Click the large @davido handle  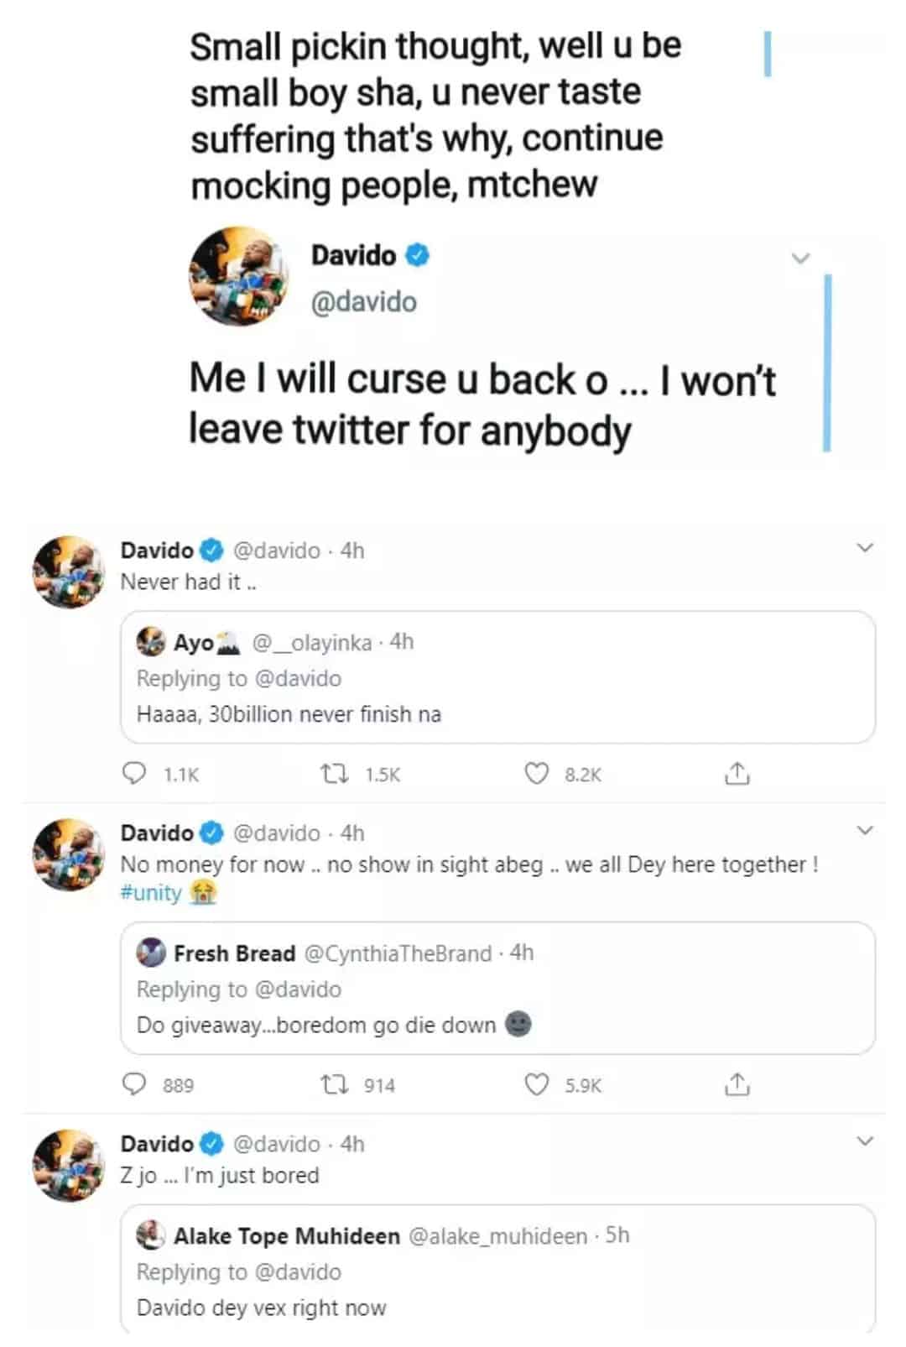(x=363, y=302)
